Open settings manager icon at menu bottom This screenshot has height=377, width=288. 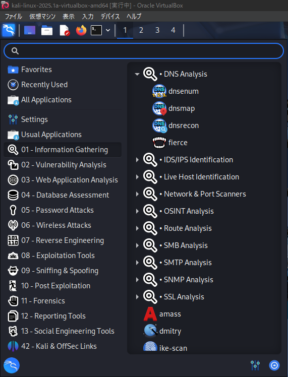(x=255, y=365)
